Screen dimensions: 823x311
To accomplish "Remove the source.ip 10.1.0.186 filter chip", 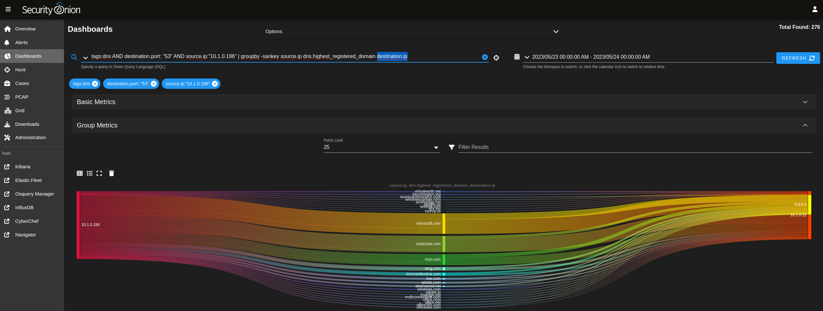I will tap(215, 84).
